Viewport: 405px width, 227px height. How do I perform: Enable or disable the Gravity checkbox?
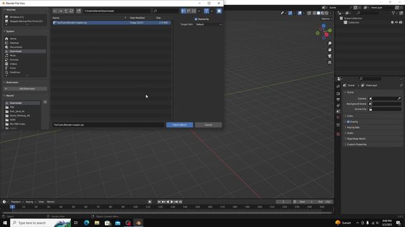click(348, 122)
